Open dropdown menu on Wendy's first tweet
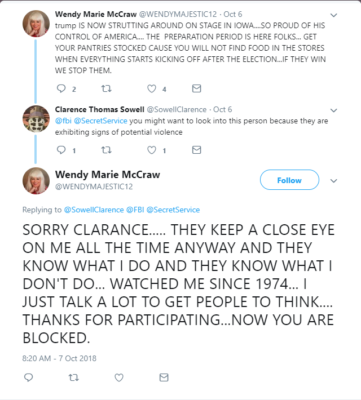The height and width of the screenshot is (400, 361). [334, 15]
